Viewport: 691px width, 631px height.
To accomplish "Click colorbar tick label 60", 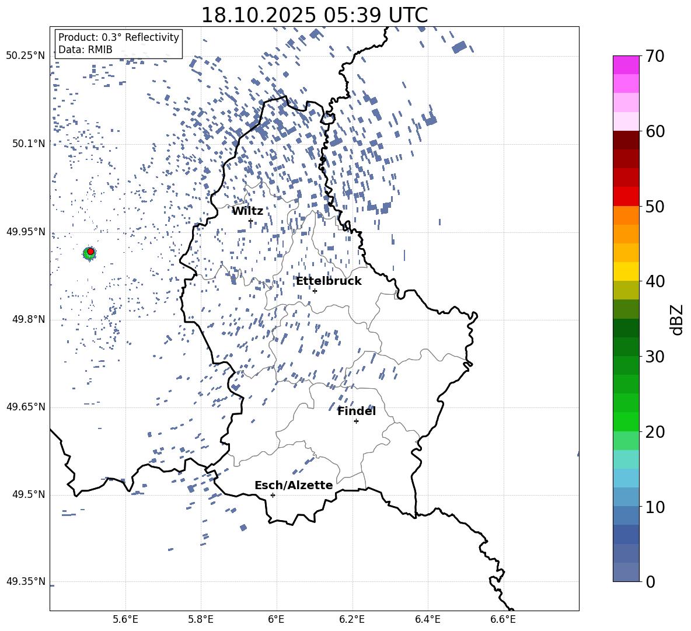I will (655, 131).
